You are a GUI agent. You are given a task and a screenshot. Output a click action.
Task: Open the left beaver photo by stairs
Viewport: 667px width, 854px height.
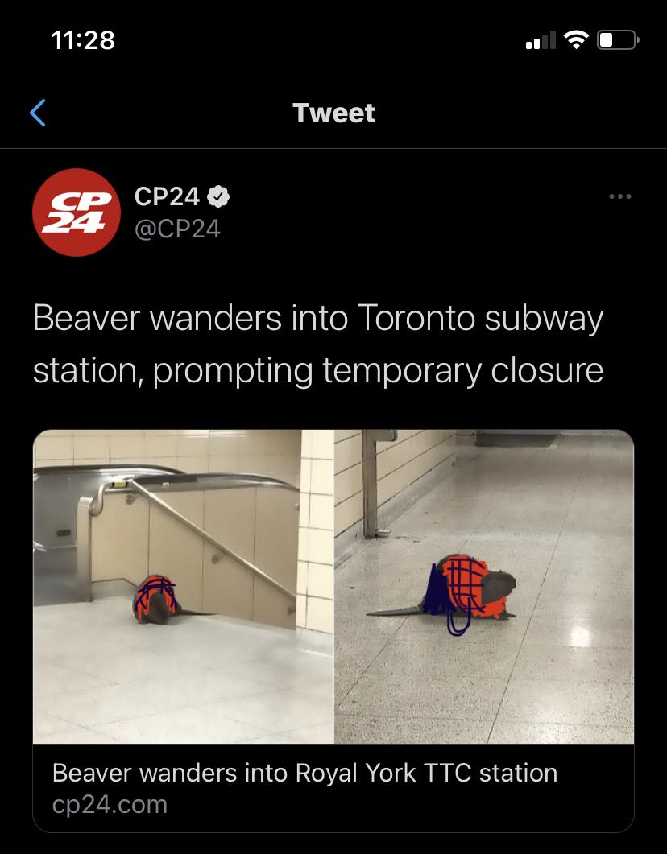(183, 587)
